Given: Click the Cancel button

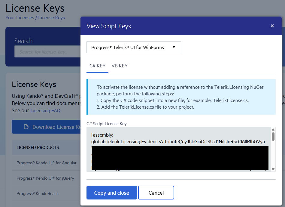Looking at the screenshot, I should pyautogui.click(x=156, y=193).
